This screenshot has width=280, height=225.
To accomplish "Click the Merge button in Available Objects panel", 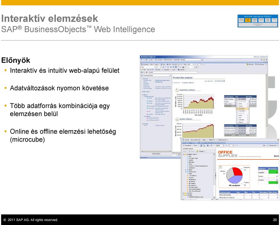I will click(x=191, y=151).
